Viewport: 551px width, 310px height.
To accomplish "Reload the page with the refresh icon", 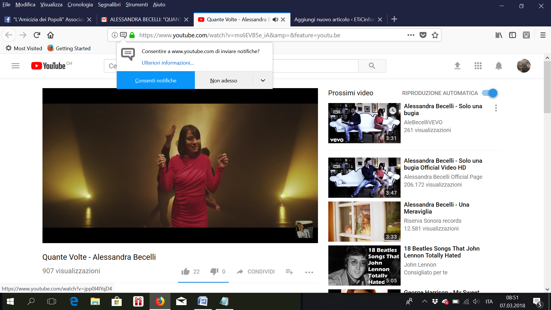I will (x=37, y=35).
